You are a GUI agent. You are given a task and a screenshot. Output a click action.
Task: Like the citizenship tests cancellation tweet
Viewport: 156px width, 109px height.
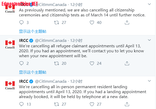click(92, 22)
